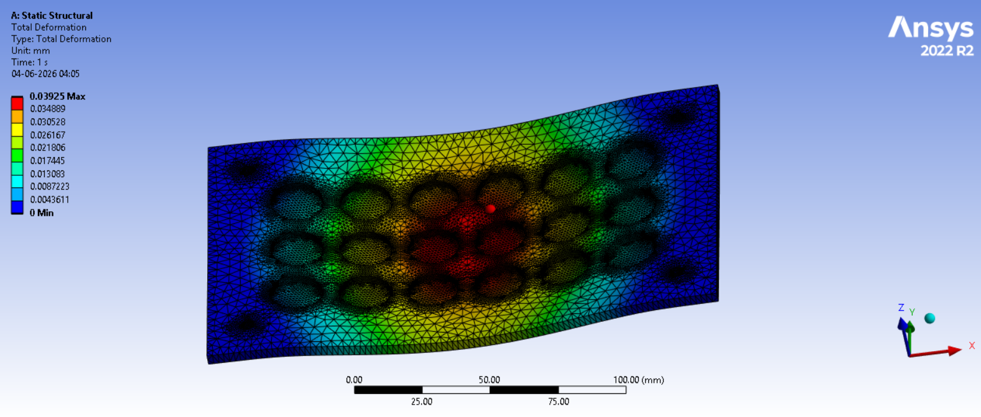Click the '50.00' scale label

point(489,380)
